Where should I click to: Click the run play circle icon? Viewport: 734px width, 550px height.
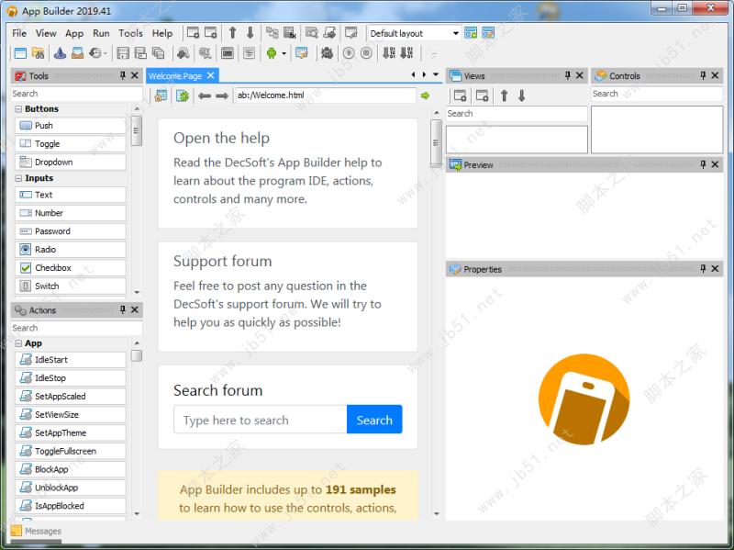(x=349, y=53)
